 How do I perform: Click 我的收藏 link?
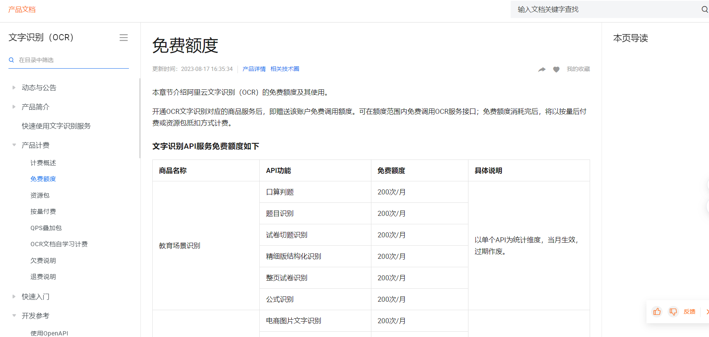[x=578, y=69]
